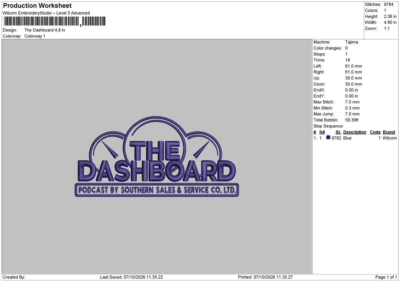
Task: Click the Color changes value 0
Action: tap(347, 48)
